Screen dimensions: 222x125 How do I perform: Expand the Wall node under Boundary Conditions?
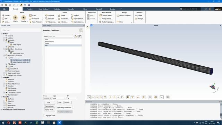click(x=6, y=66)
